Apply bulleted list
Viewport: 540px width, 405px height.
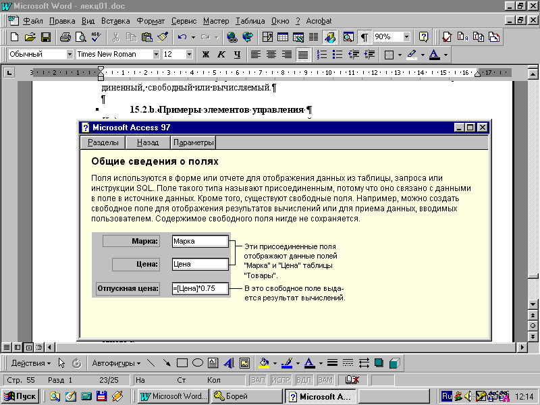(x=337, y=55)
